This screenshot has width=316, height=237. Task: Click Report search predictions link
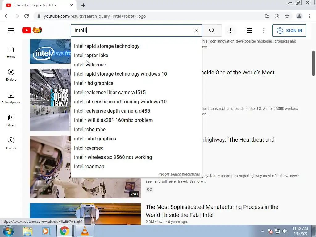tap(179, 174)
